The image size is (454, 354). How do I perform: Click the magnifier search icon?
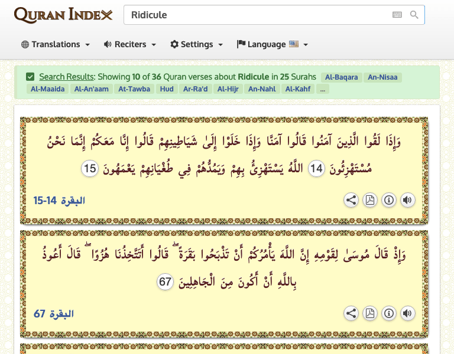click(414, 15)
